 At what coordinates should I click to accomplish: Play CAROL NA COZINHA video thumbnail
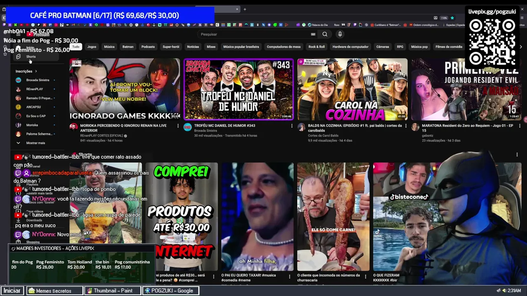tap(352, 89)
